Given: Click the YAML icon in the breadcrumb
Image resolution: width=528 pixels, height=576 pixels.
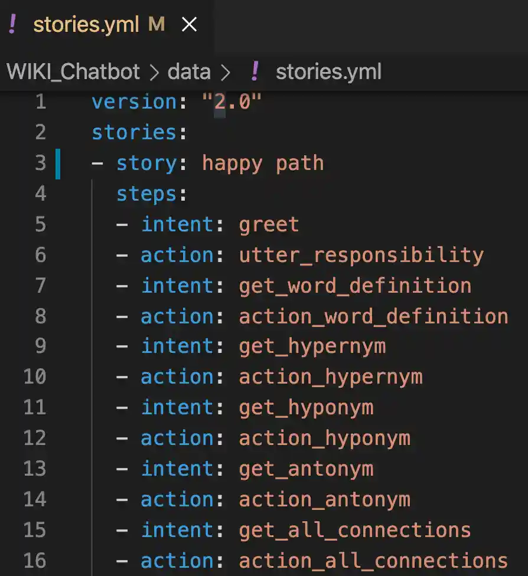Looking at the screenshot, I should tap(255, 72).
